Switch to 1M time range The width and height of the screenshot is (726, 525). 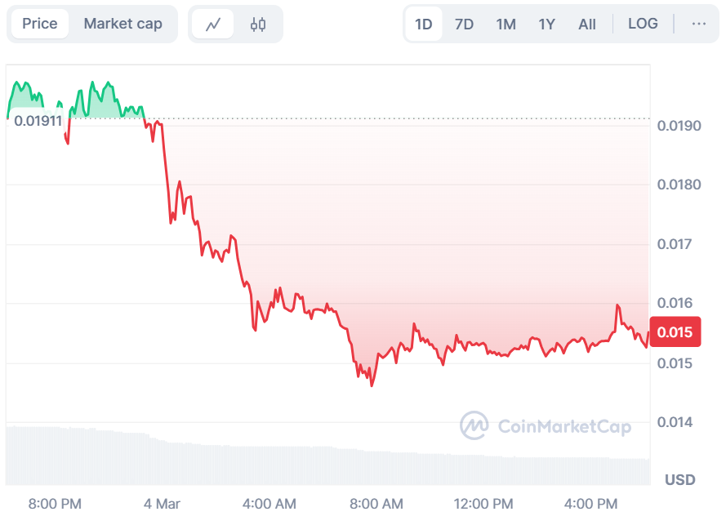[x=506, y=24]
